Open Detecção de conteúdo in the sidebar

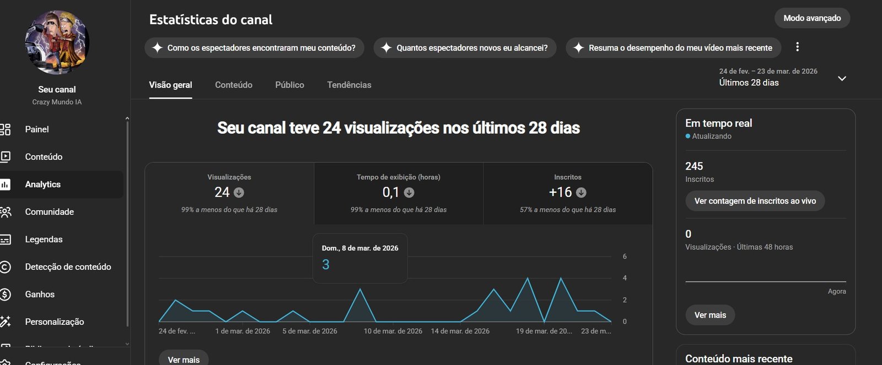coord(62,267)
